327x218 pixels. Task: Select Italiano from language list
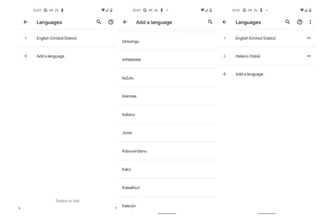pyautogui.click(x=129, y=115)
